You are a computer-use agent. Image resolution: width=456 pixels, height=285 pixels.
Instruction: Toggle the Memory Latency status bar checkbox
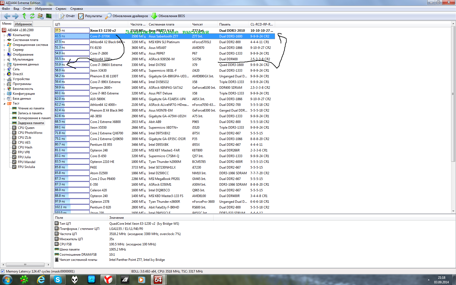(3, 271)
